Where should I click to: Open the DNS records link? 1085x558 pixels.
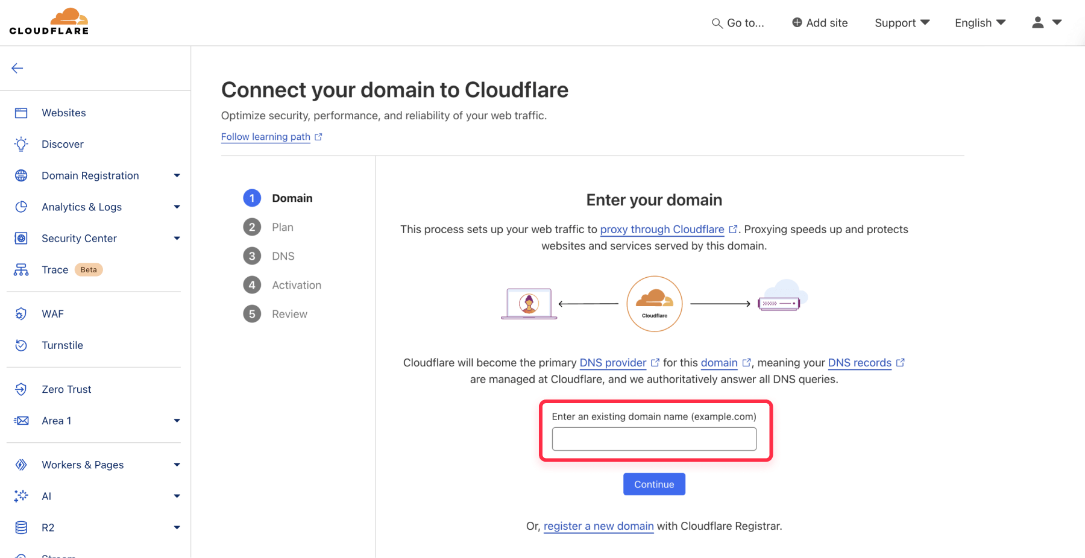pos(860,363)
